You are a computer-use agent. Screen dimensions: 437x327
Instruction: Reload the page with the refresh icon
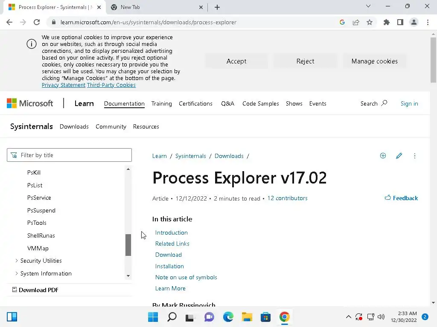[x=37, y=22]
